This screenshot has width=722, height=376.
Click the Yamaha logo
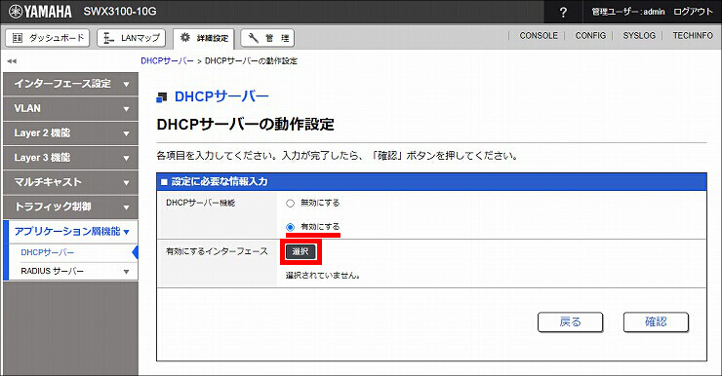(x=40, y=12)
